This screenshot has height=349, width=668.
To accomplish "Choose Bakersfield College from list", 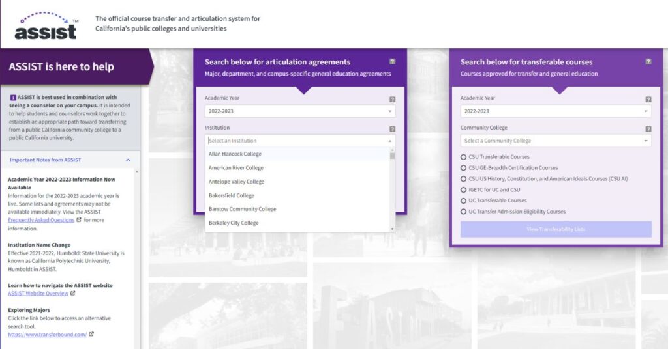I will point(297,195).
